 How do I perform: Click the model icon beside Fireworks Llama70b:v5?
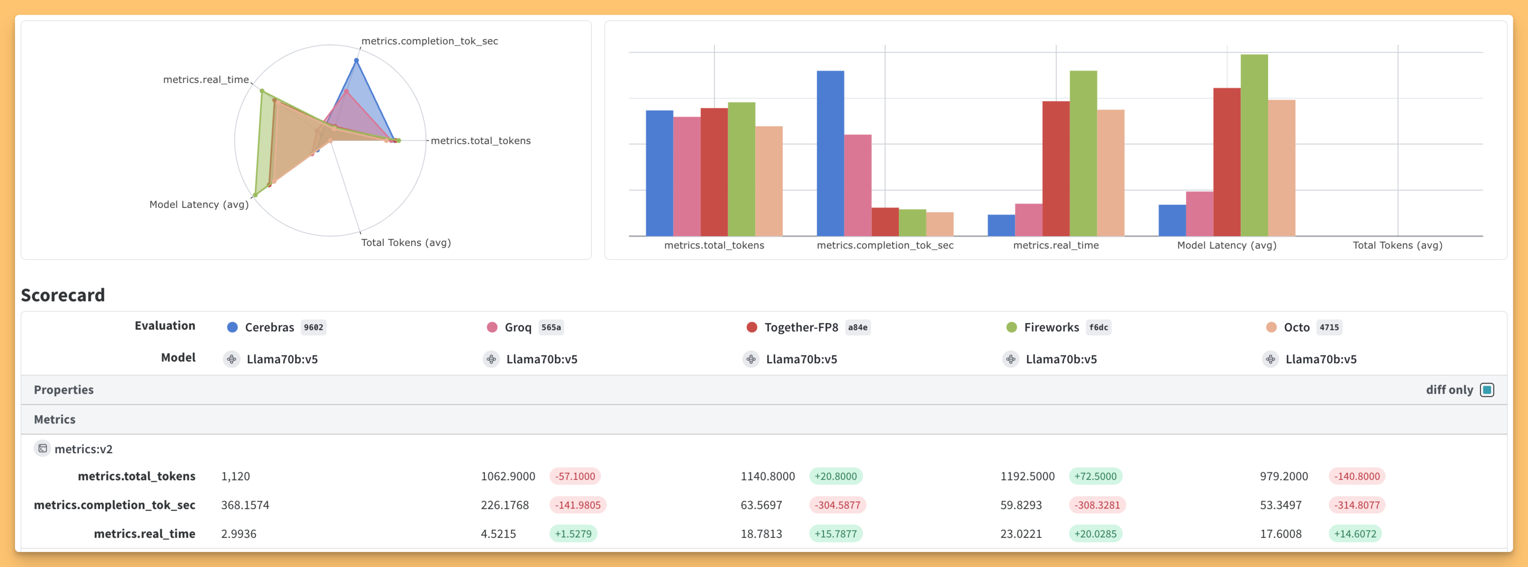tap(1011, 359)
